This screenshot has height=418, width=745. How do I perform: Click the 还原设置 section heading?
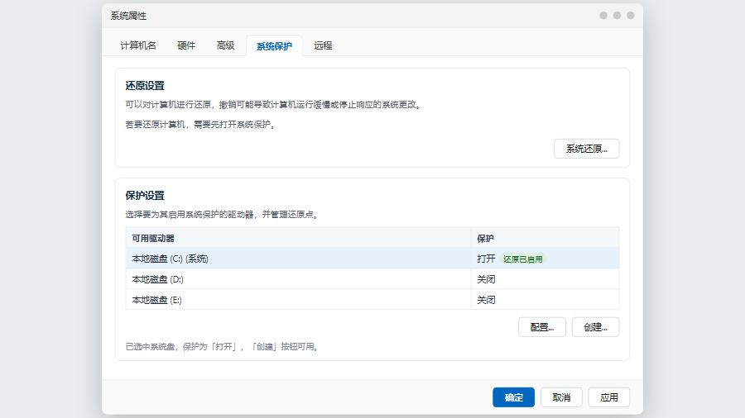tap(145, 86)
